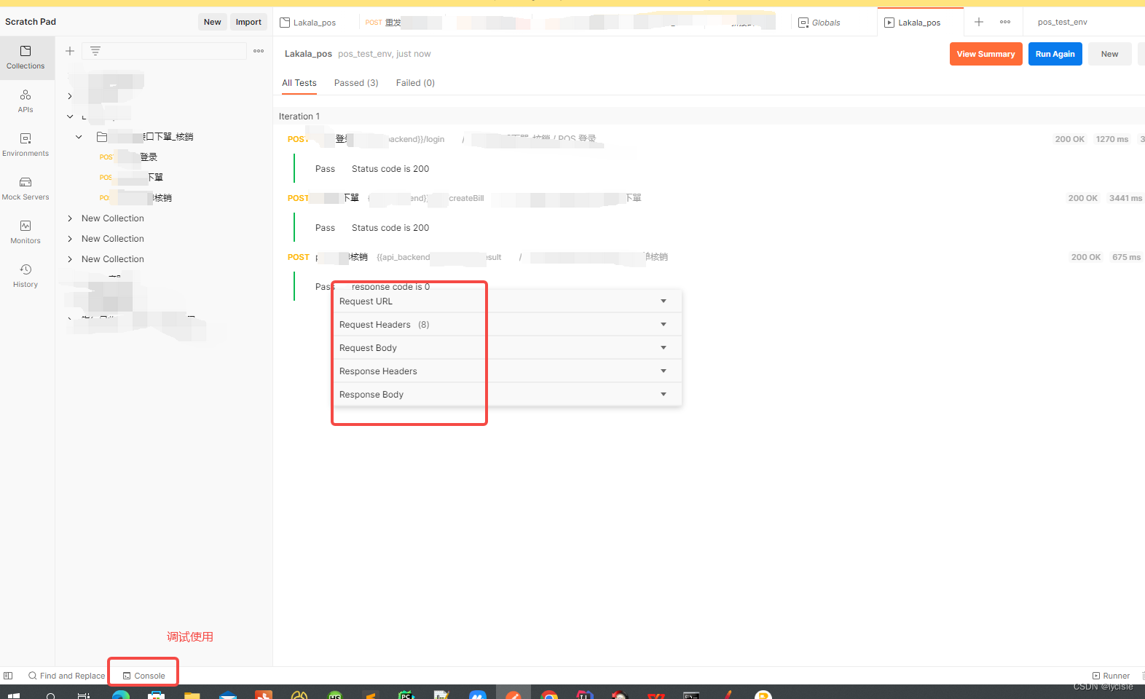Open the pos_test_env environment selector
The height and width of the screenshot is (699, 1145).
[1062, 22]
